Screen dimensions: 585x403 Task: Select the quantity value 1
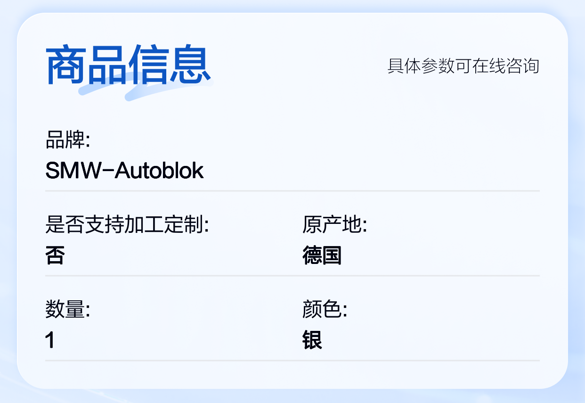click(x=50, y=340)
